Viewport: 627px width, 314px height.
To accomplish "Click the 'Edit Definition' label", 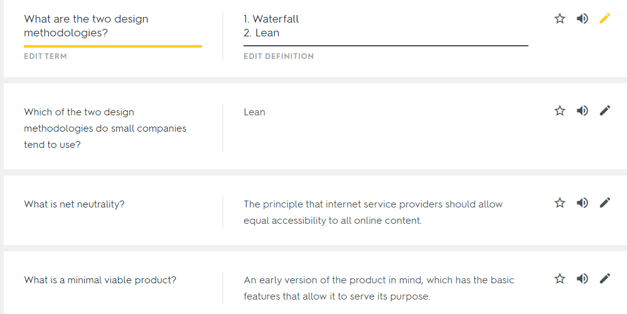I will tap(279, 56).
